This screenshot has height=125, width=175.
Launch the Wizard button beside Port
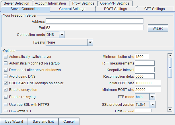158,28
